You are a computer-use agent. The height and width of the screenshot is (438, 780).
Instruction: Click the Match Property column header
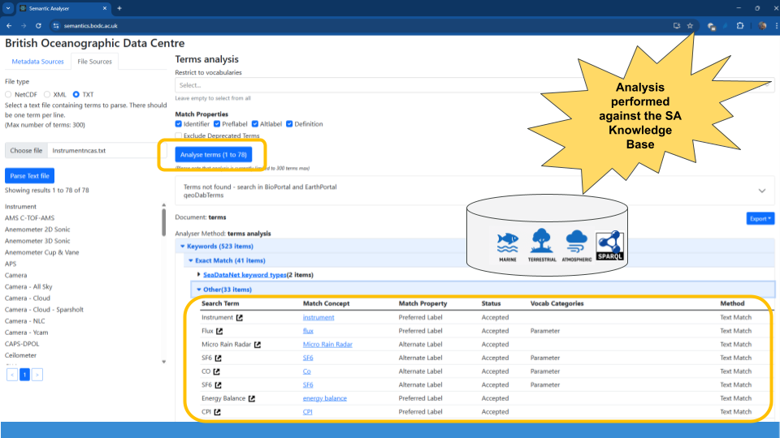click(x=422, y=303)
